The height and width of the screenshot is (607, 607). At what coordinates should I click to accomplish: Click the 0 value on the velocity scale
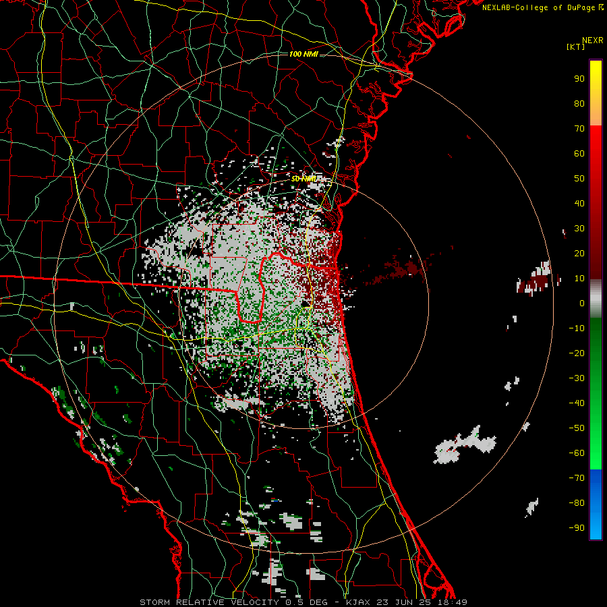click(x=582, y=303)
